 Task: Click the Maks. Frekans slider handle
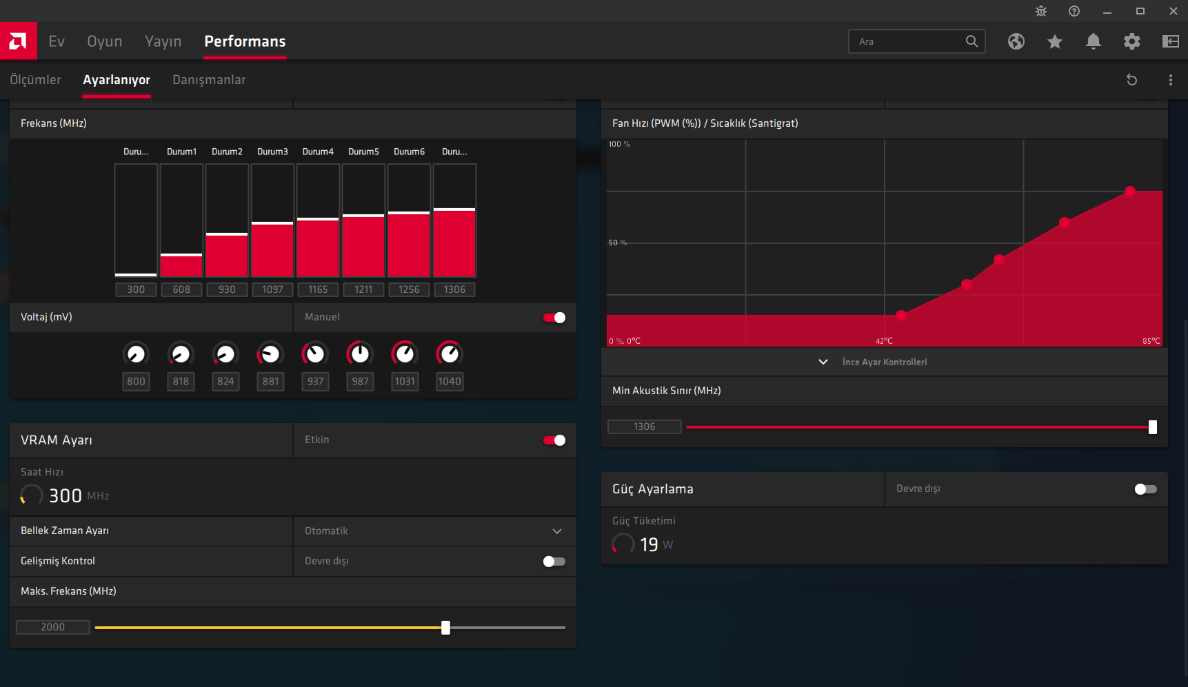(x=446, y=628)
